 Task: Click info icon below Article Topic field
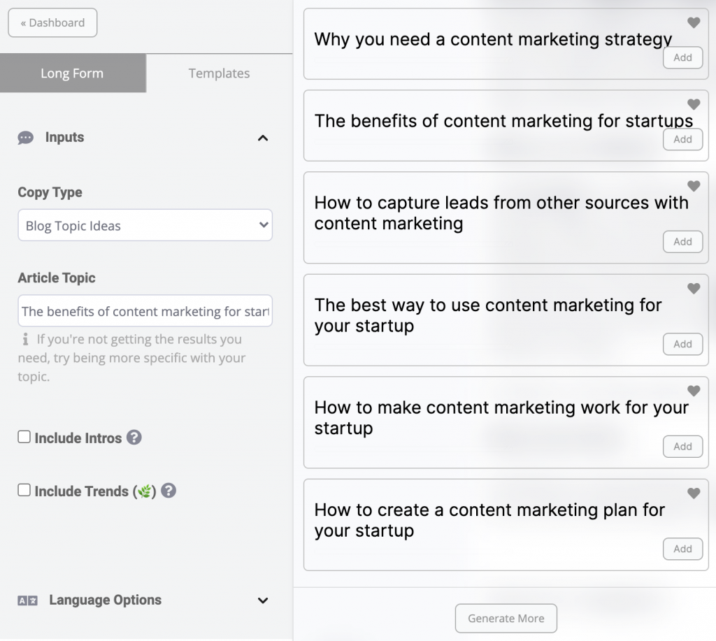26,339
